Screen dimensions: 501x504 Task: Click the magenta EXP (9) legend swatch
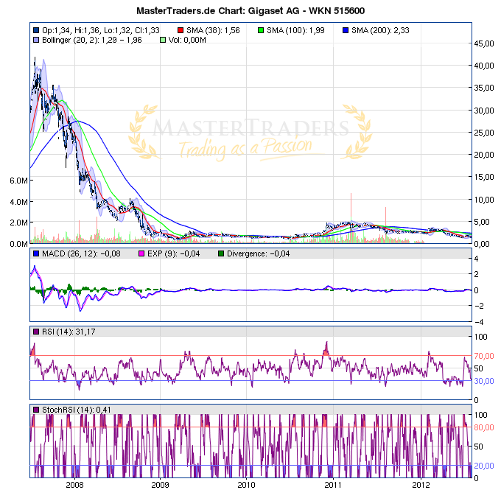pos(141,253)
